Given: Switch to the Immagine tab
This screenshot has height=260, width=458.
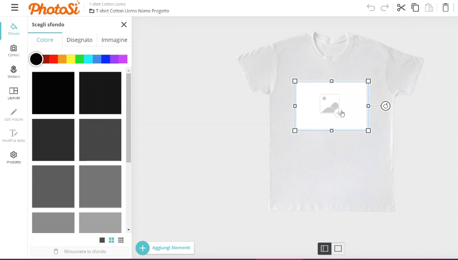Looking at the screenshot, I should (x=114, y=40).
